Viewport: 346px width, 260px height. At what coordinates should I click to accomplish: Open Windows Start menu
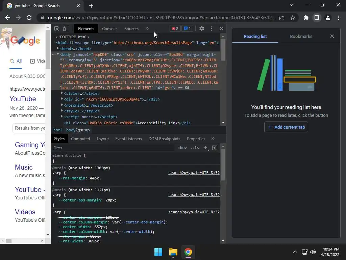[158, 252]
